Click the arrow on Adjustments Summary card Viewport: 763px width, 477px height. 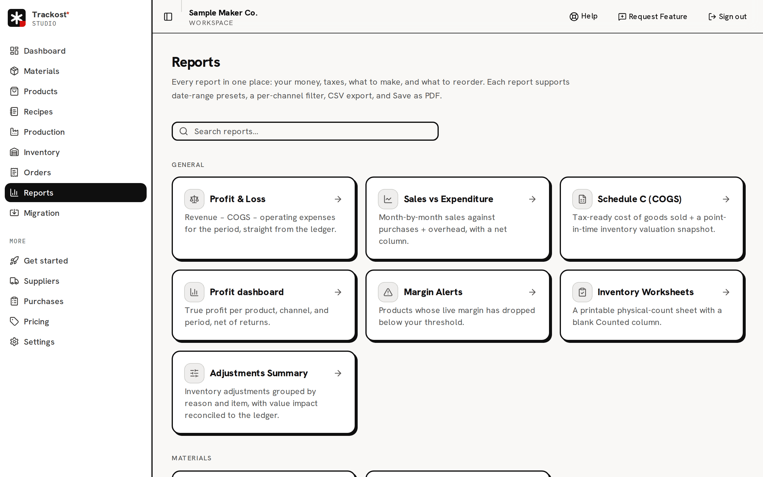[x=338, y=373]
